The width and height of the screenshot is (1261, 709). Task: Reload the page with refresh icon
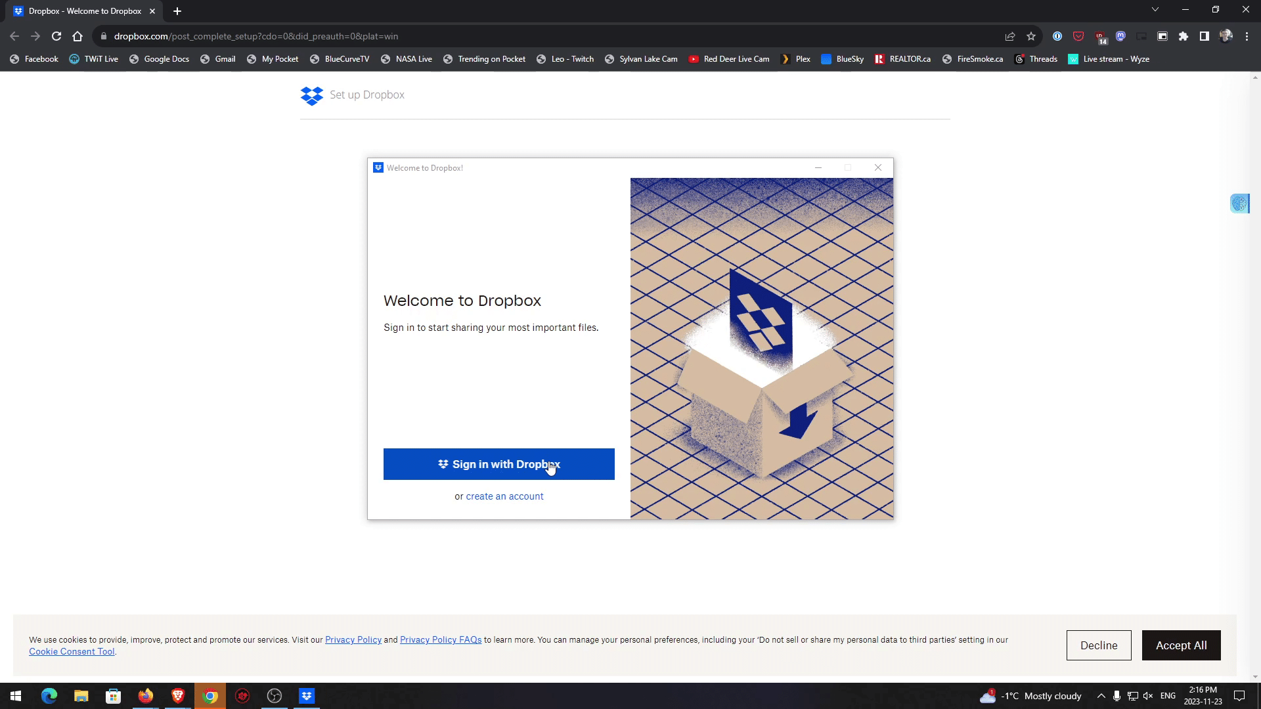56,37
